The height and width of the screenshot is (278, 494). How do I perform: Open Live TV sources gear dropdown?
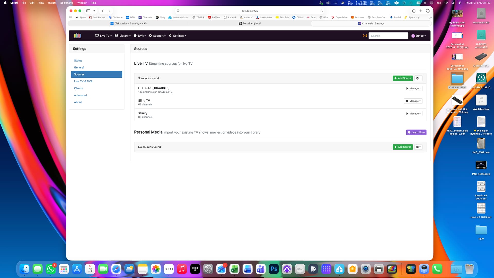coord(418,78)
